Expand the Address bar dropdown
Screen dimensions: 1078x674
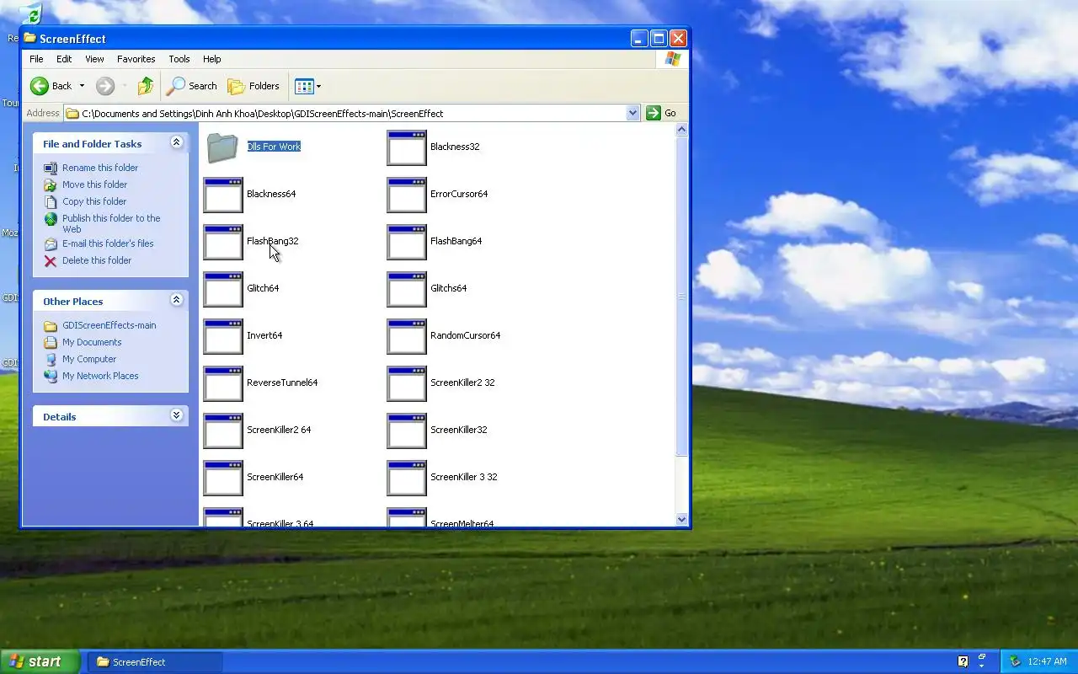tap(632, 113)
